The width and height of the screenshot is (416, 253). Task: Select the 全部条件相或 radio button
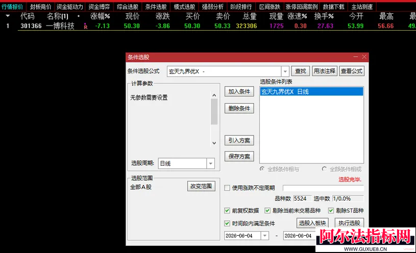pos(324,169)
